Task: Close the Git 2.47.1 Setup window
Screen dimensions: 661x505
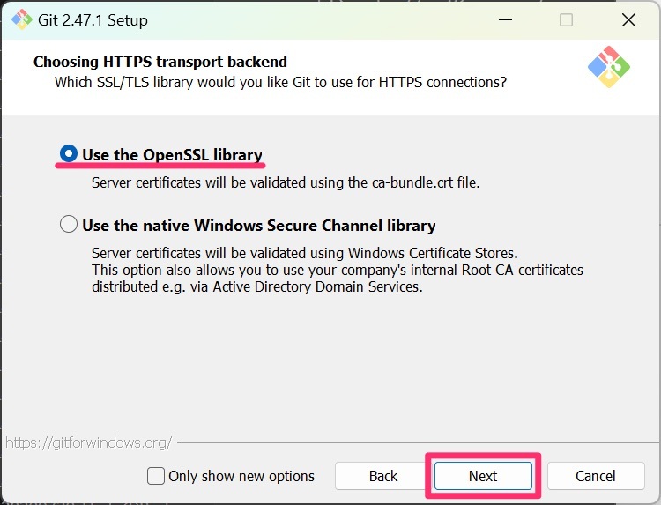Action: click(628, 19)
